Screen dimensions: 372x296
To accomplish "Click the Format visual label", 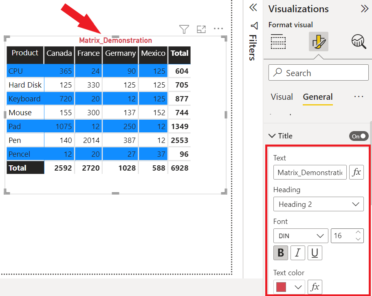I will (291, 25).
